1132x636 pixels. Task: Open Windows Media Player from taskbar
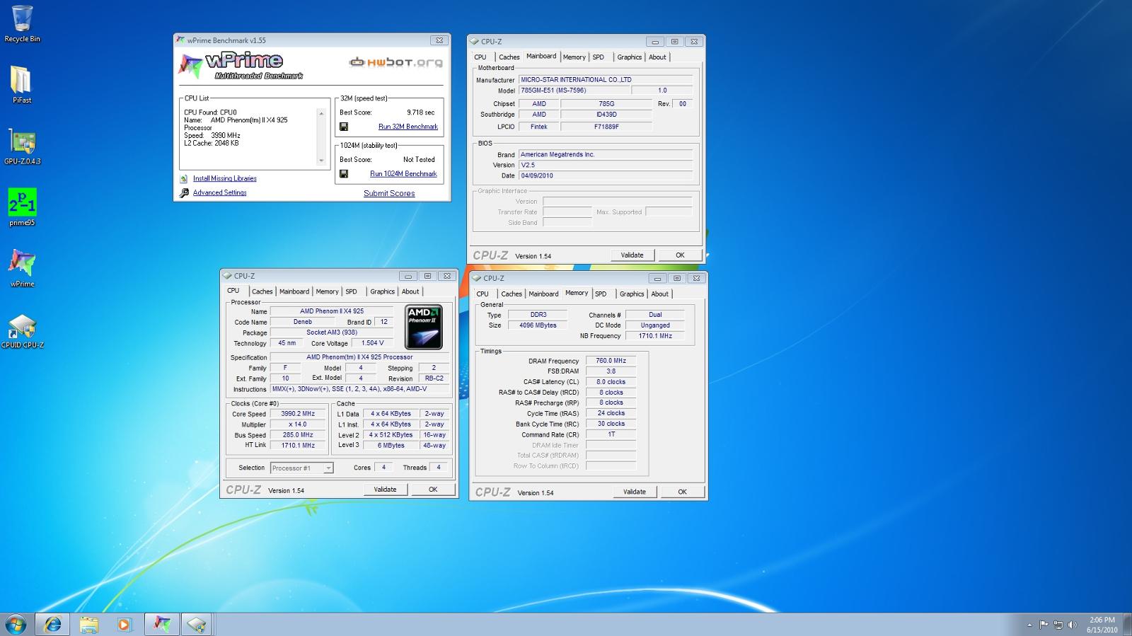[x=124, y=624]
